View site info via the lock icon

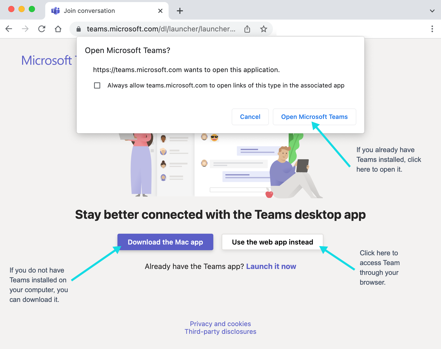[x=79, y=29]
